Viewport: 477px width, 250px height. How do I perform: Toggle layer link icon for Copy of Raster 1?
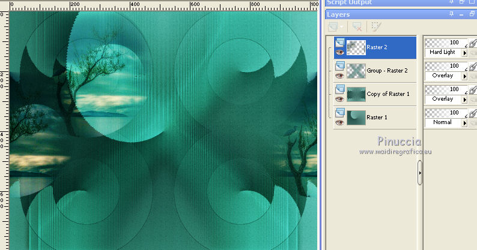click(473, 90)
